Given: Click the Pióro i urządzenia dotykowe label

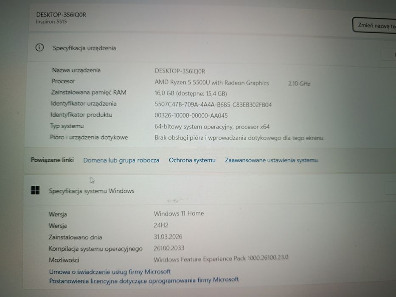Looking at the screenshot, I should point(89,137).
